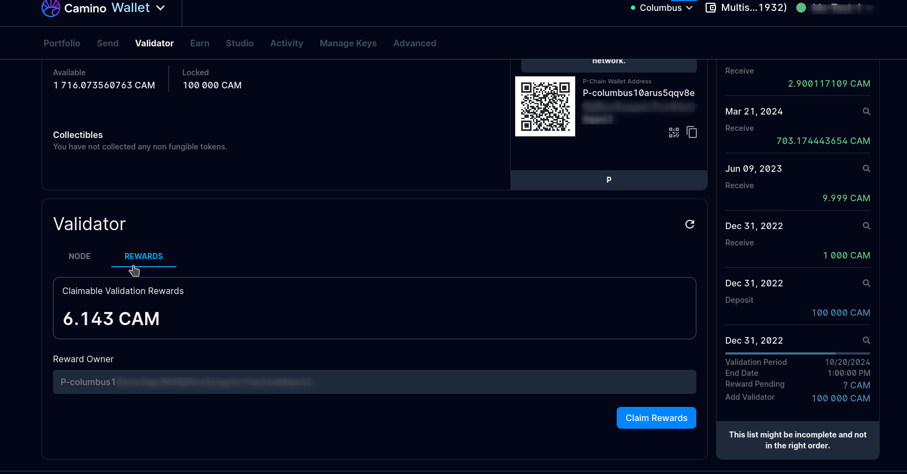Click the validation period progress bar
The height and width of the screenshot is (474, 907).
[x=797, y=353]
